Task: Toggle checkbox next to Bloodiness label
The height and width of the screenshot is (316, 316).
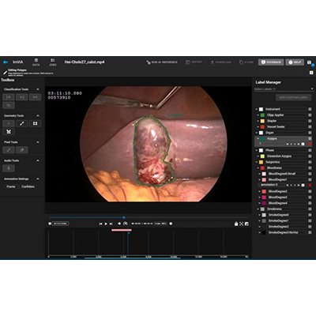Action: click(x=310, y=167)
